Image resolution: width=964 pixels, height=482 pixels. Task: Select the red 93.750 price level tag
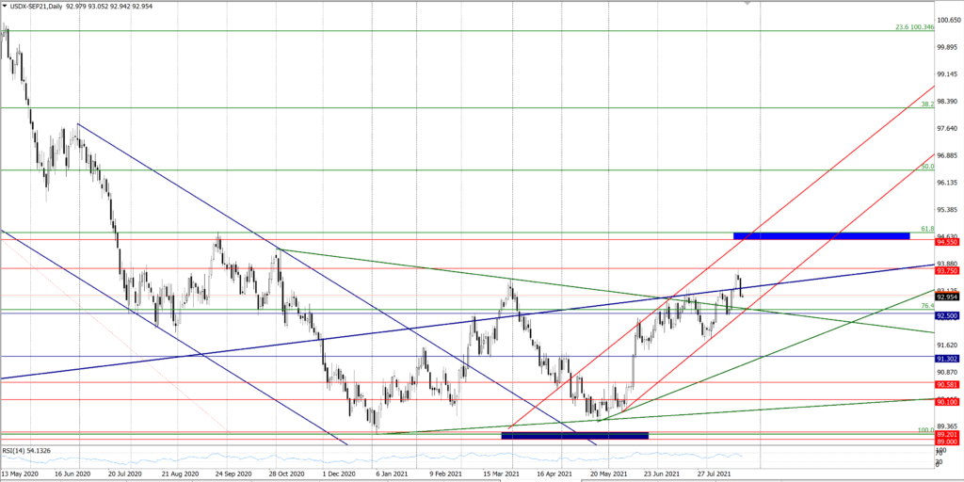(x=946, y=269)
